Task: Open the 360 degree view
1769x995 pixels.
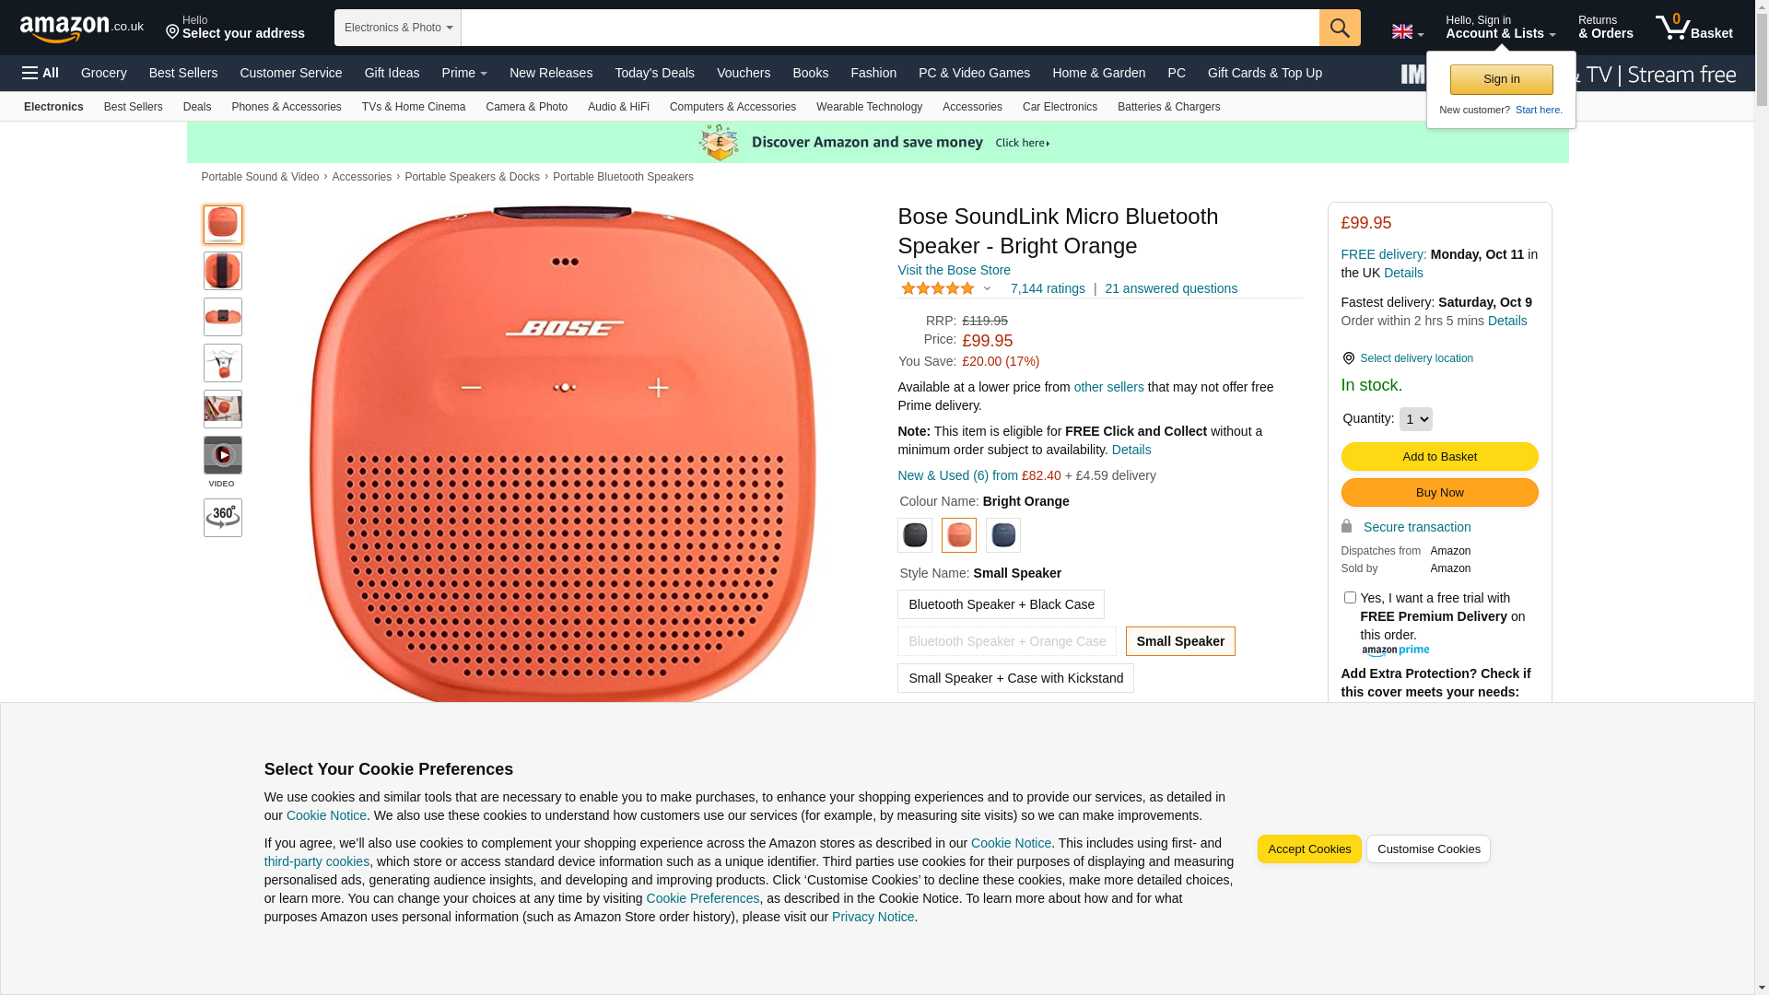Action: (x=222, y=518)
